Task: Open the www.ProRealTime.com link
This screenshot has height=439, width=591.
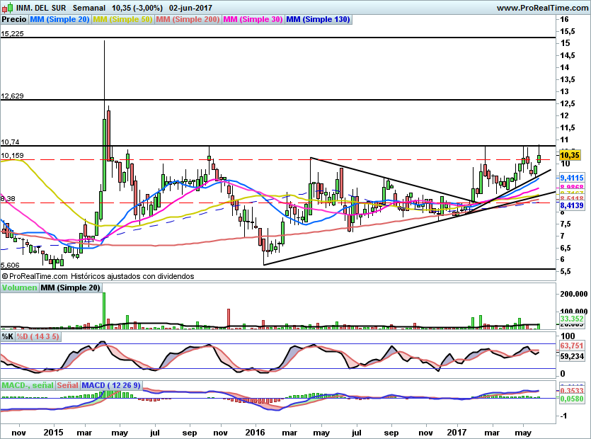Action: (541, 8)
